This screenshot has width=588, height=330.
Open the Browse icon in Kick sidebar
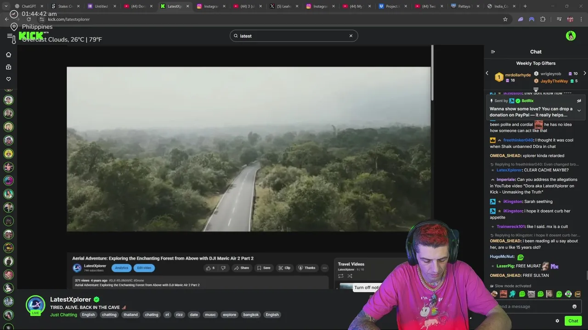point(8,67)
